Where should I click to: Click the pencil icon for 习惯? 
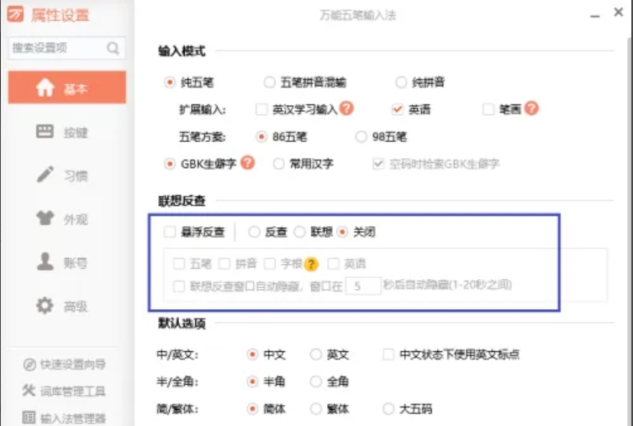(45, 174)
